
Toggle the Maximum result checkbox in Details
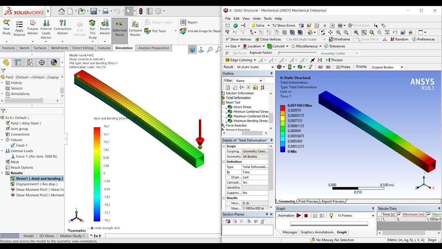click(228, 209)
